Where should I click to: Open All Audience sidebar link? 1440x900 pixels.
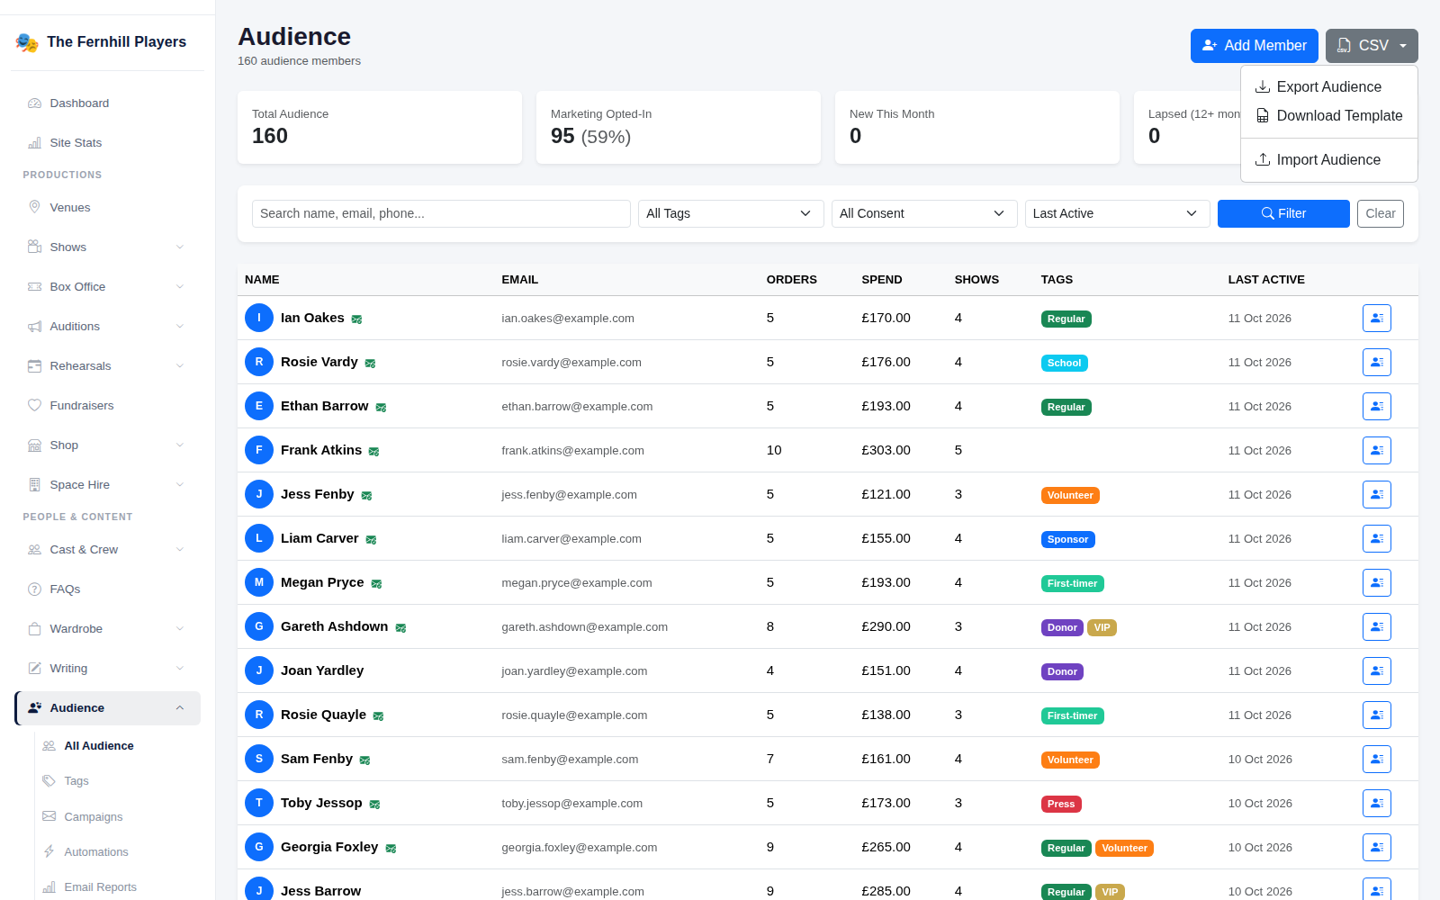[x=117, y=746]
